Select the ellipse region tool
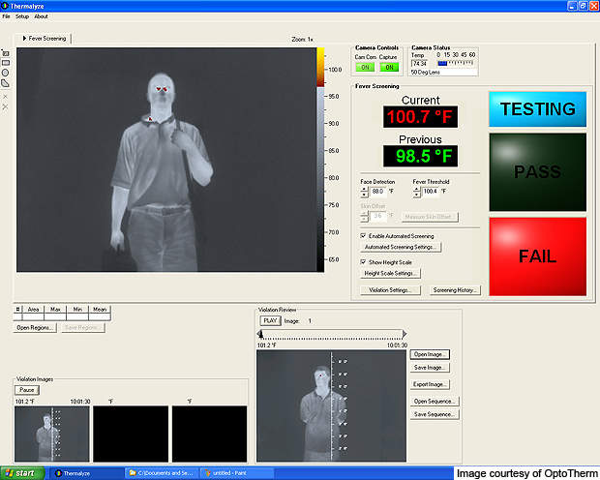The image size is (600, 480). pyautogui.click(x=6, y=73)
